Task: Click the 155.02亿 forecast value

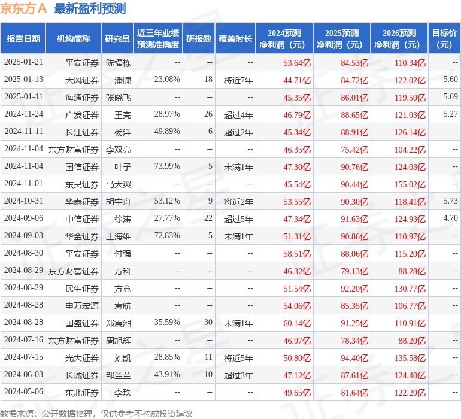Action: pyautogui.click(x=410, y=184)
